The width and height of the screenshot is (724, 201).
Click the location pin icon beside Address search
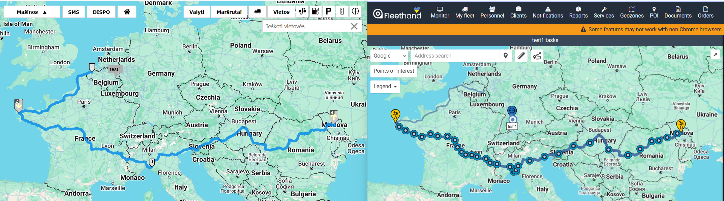(x=506, y=56)
